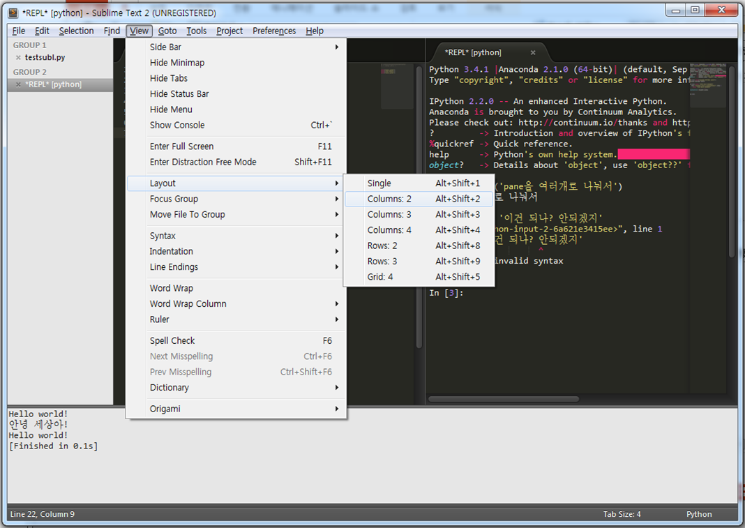Expand Move File To Group submenu

click(236, 215)
